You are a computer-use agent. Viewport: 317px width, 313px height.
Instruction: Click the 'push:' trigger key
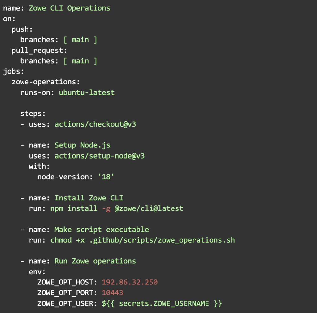pyautogui.click(x=22, y=29)
